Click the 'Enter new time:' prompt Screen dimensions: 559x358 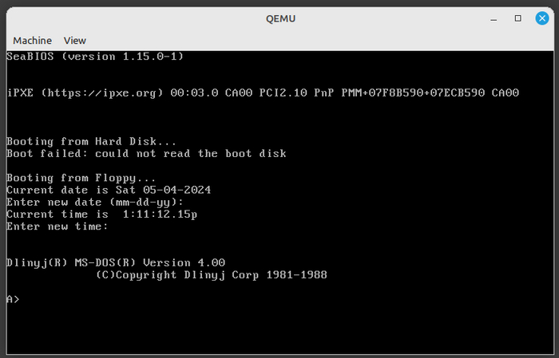click(57, 226)
